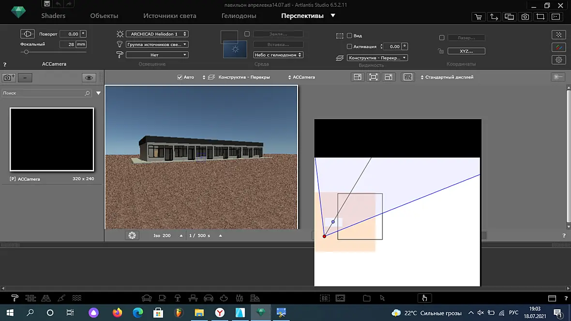Screen dimensions: 571x321
Task: Click the Фокальный focal length slider
Action: pos(54,52)
